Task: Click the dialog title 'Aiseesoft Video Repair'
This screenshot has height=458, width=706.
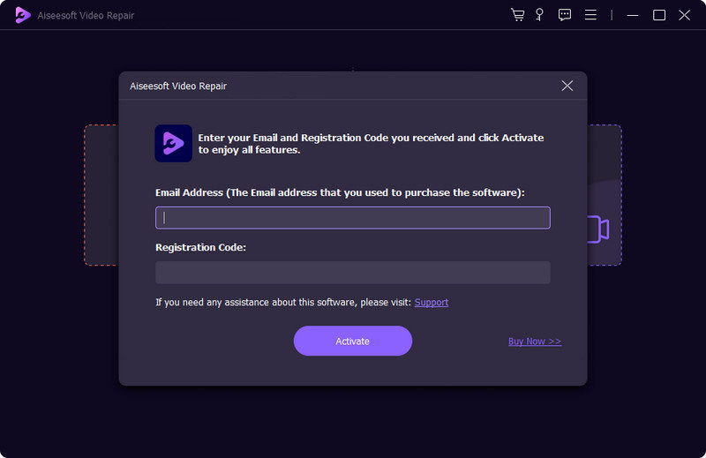Action: tap(178, 86)
